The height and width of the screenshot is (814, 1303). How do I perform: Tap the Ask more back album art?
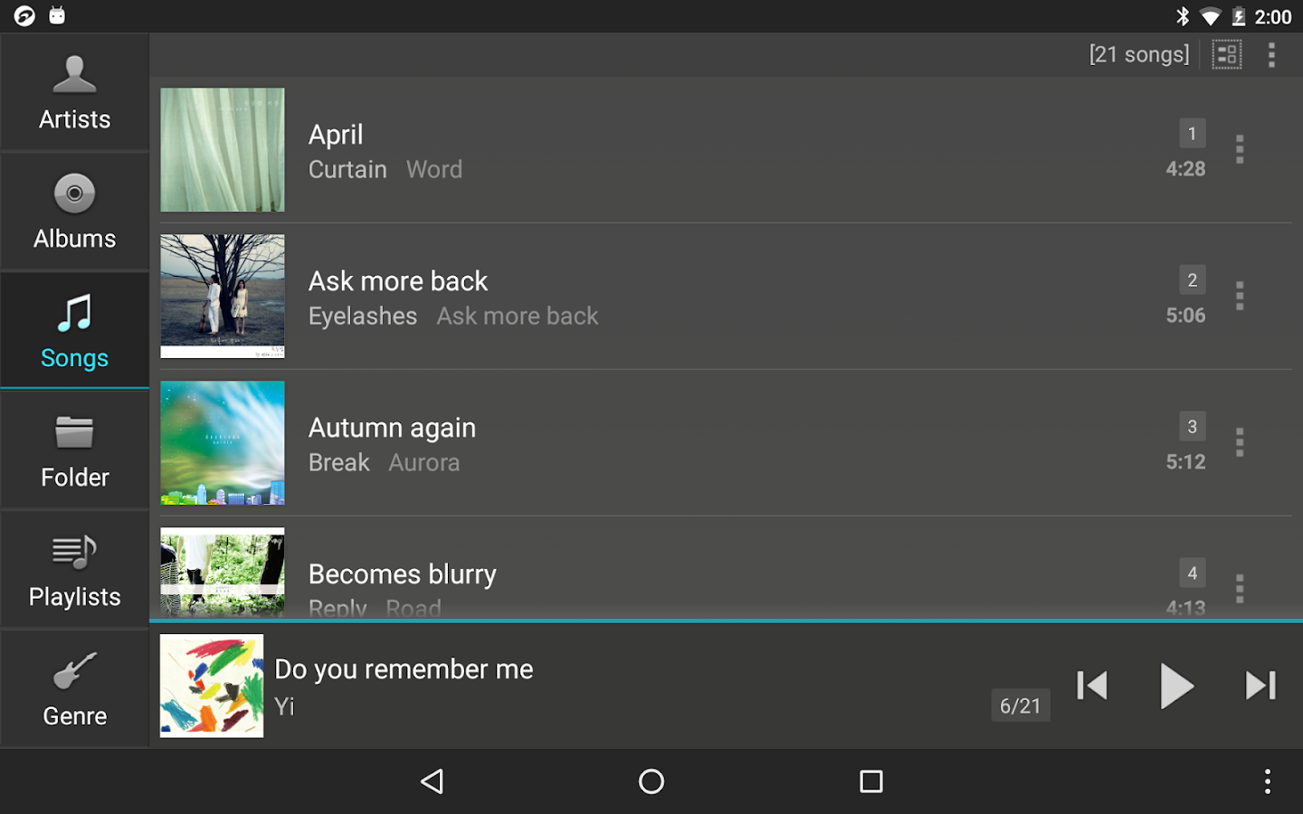tap(223, 297)
